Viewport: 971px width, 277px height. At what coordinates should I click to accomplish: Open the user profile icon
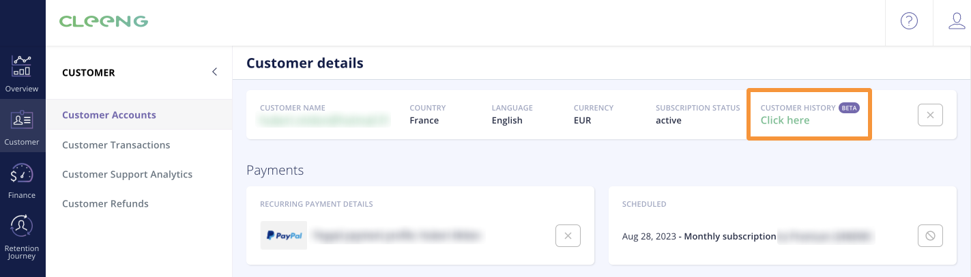[x=957, y=21]
